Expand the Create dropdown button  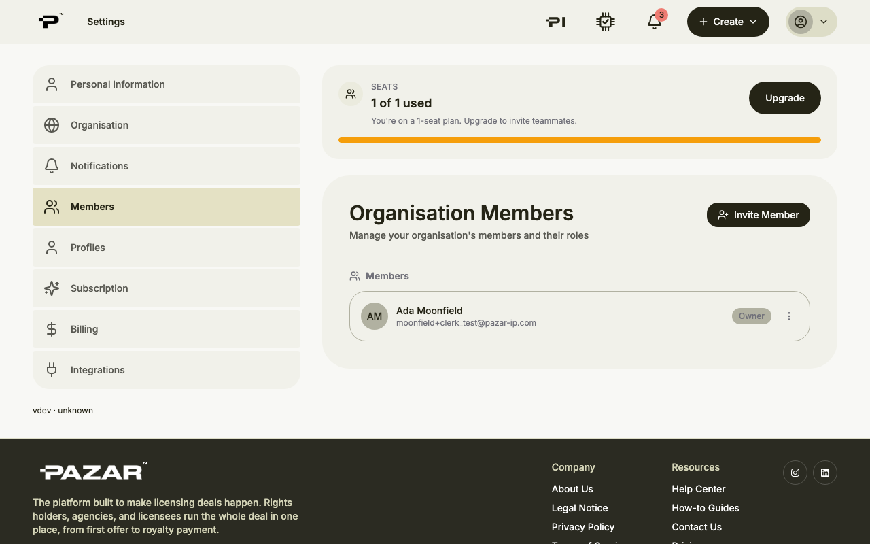click(728, 22)
